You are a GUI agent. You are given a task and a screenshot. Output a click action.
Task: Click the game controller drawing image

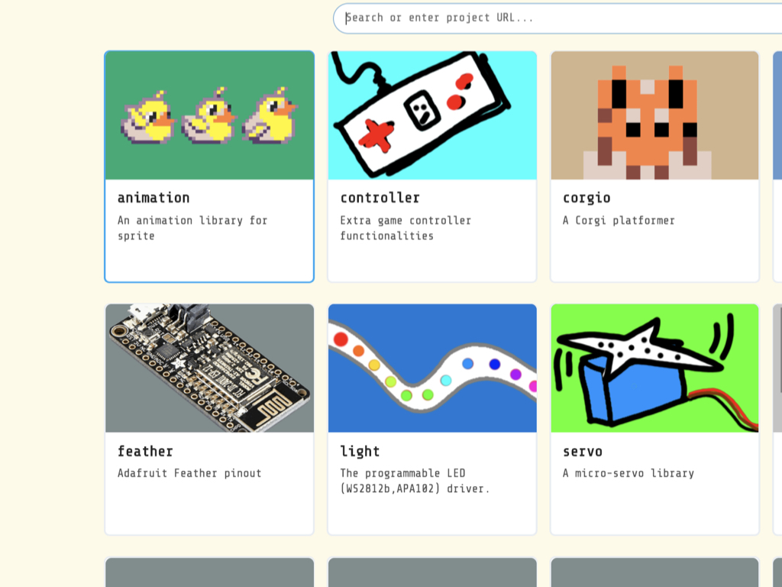(x=432, y=115)
